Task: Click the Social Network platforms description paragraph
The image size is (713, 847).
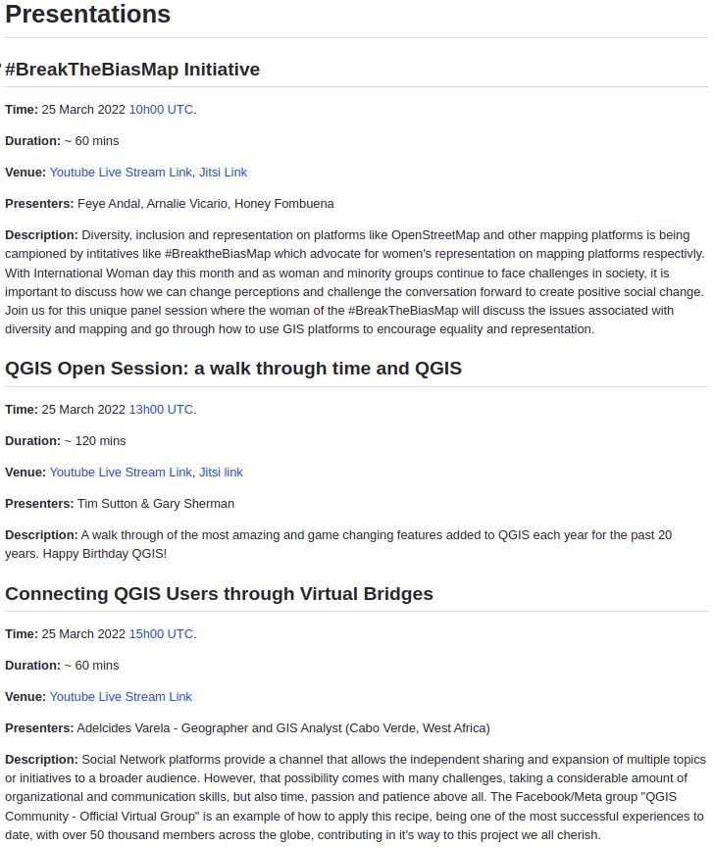Action: click(x=353, y=798)
